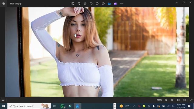This screenshot has width=194, height=109.
Task: Print the current photo
Action: (x=103, y=4)
